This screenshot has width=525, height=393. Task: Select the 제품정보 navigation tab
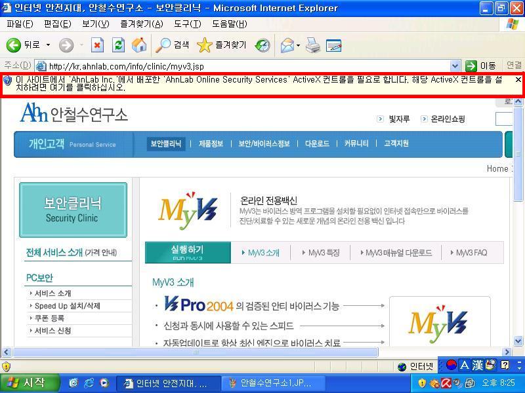(x=211, y=143)
